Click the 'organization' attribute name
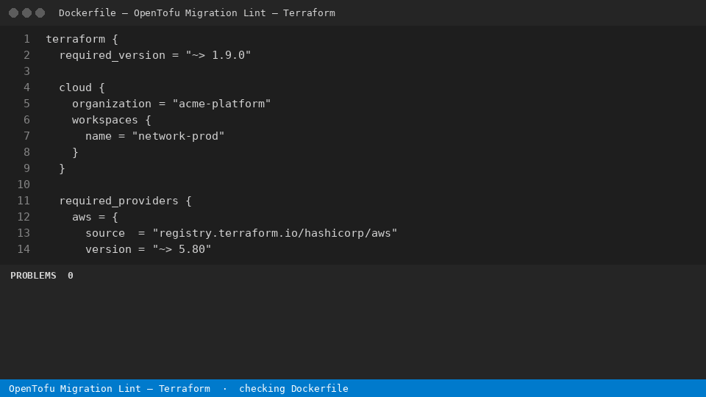Screen dimensions: 706x397 tap(112, 104)
